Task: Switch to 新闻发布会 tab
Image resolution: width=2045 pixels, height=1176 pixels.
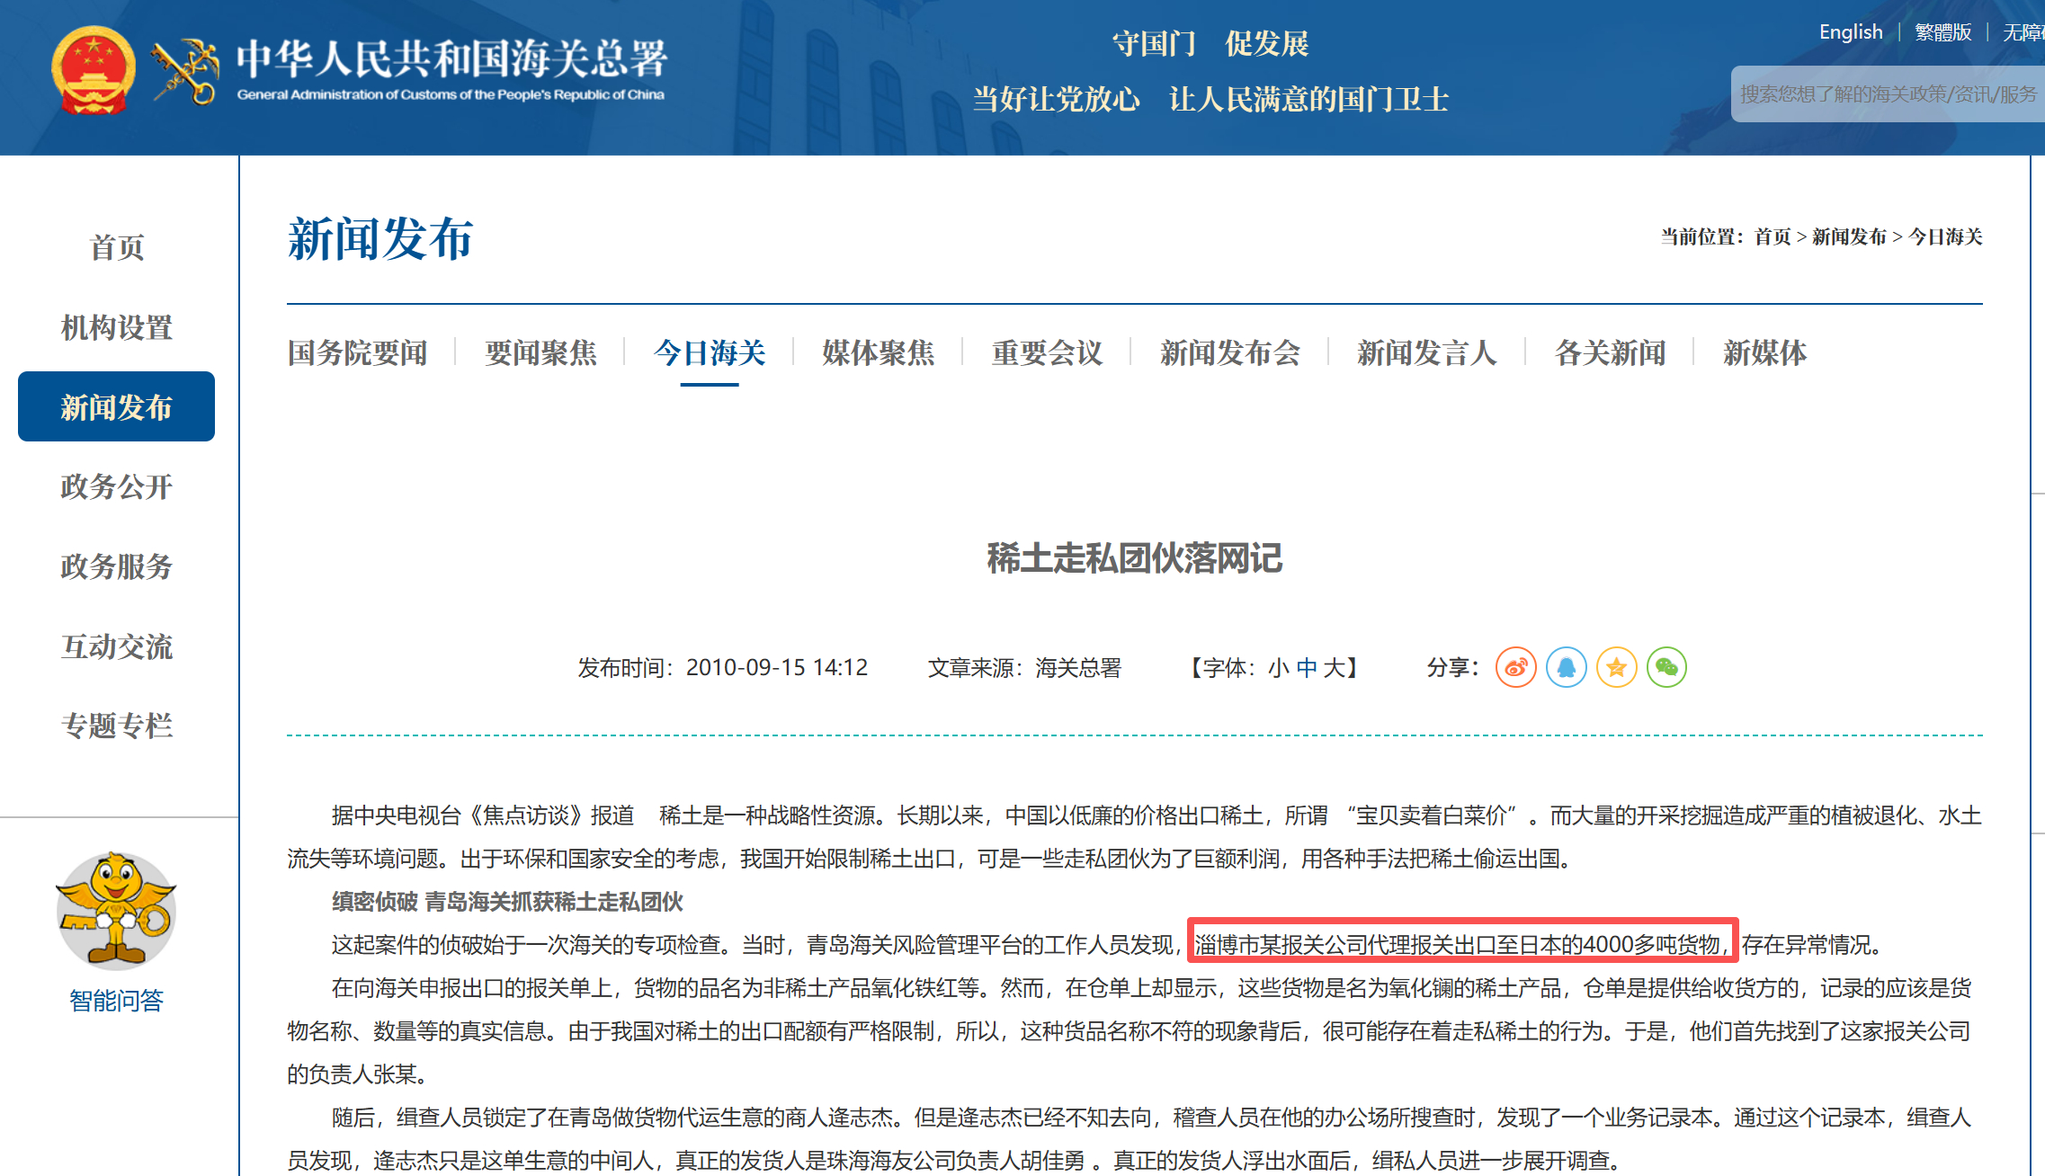Action: tap(1230, 352)
